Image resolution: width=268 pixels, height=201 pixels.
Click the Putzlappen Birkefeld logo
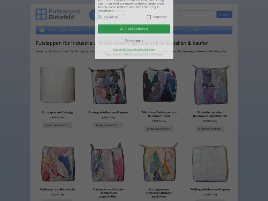coord(58,14)
